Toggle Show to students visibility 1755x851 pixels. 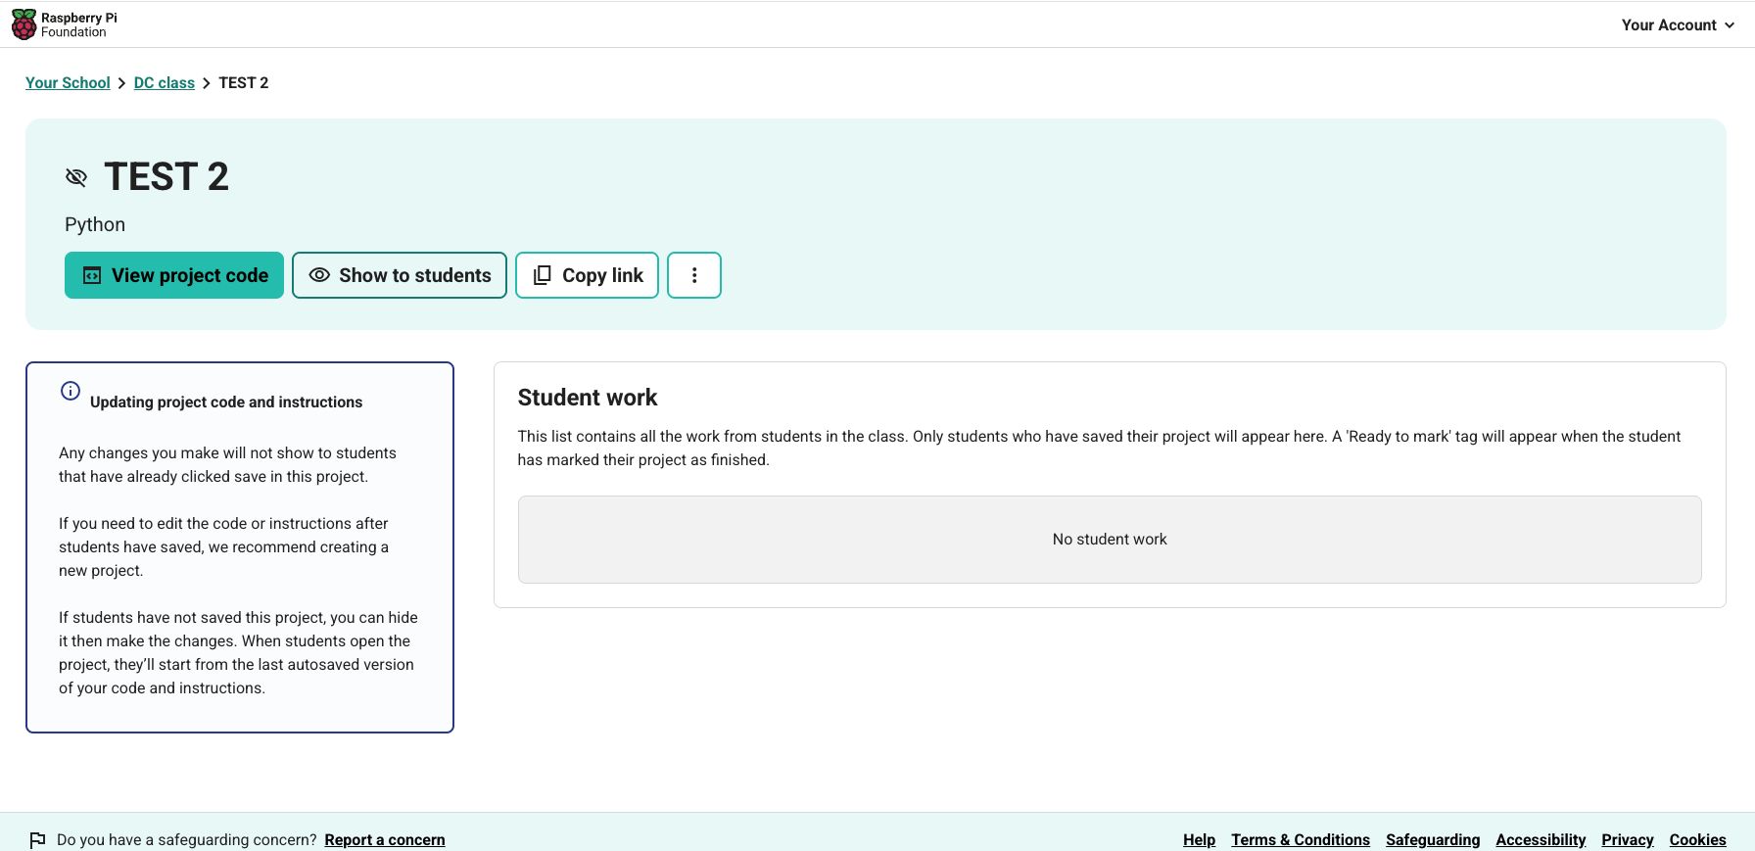tap(400, 275)
